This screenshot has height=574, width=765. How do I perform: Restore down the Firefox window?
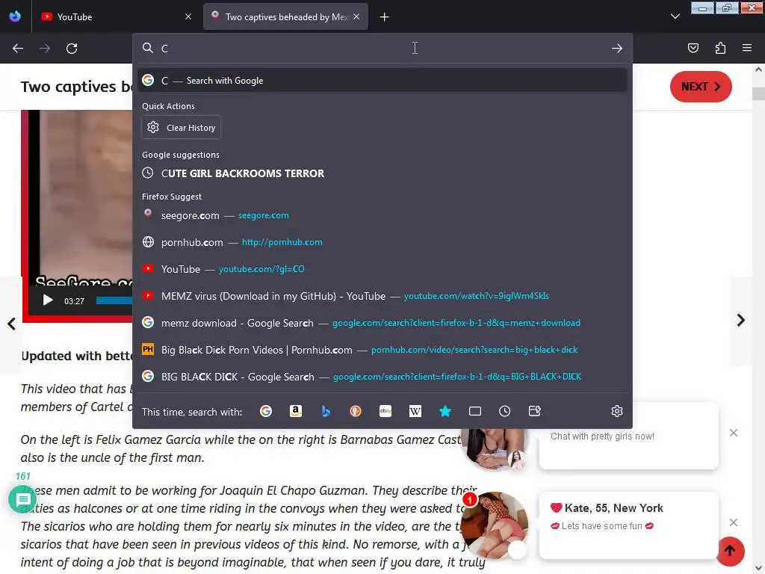[727, 8]
